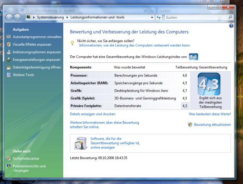The width and height of the screenshot is (243, 184).
Task: Click the Komponente column header
Action: [x=80, y=67]
